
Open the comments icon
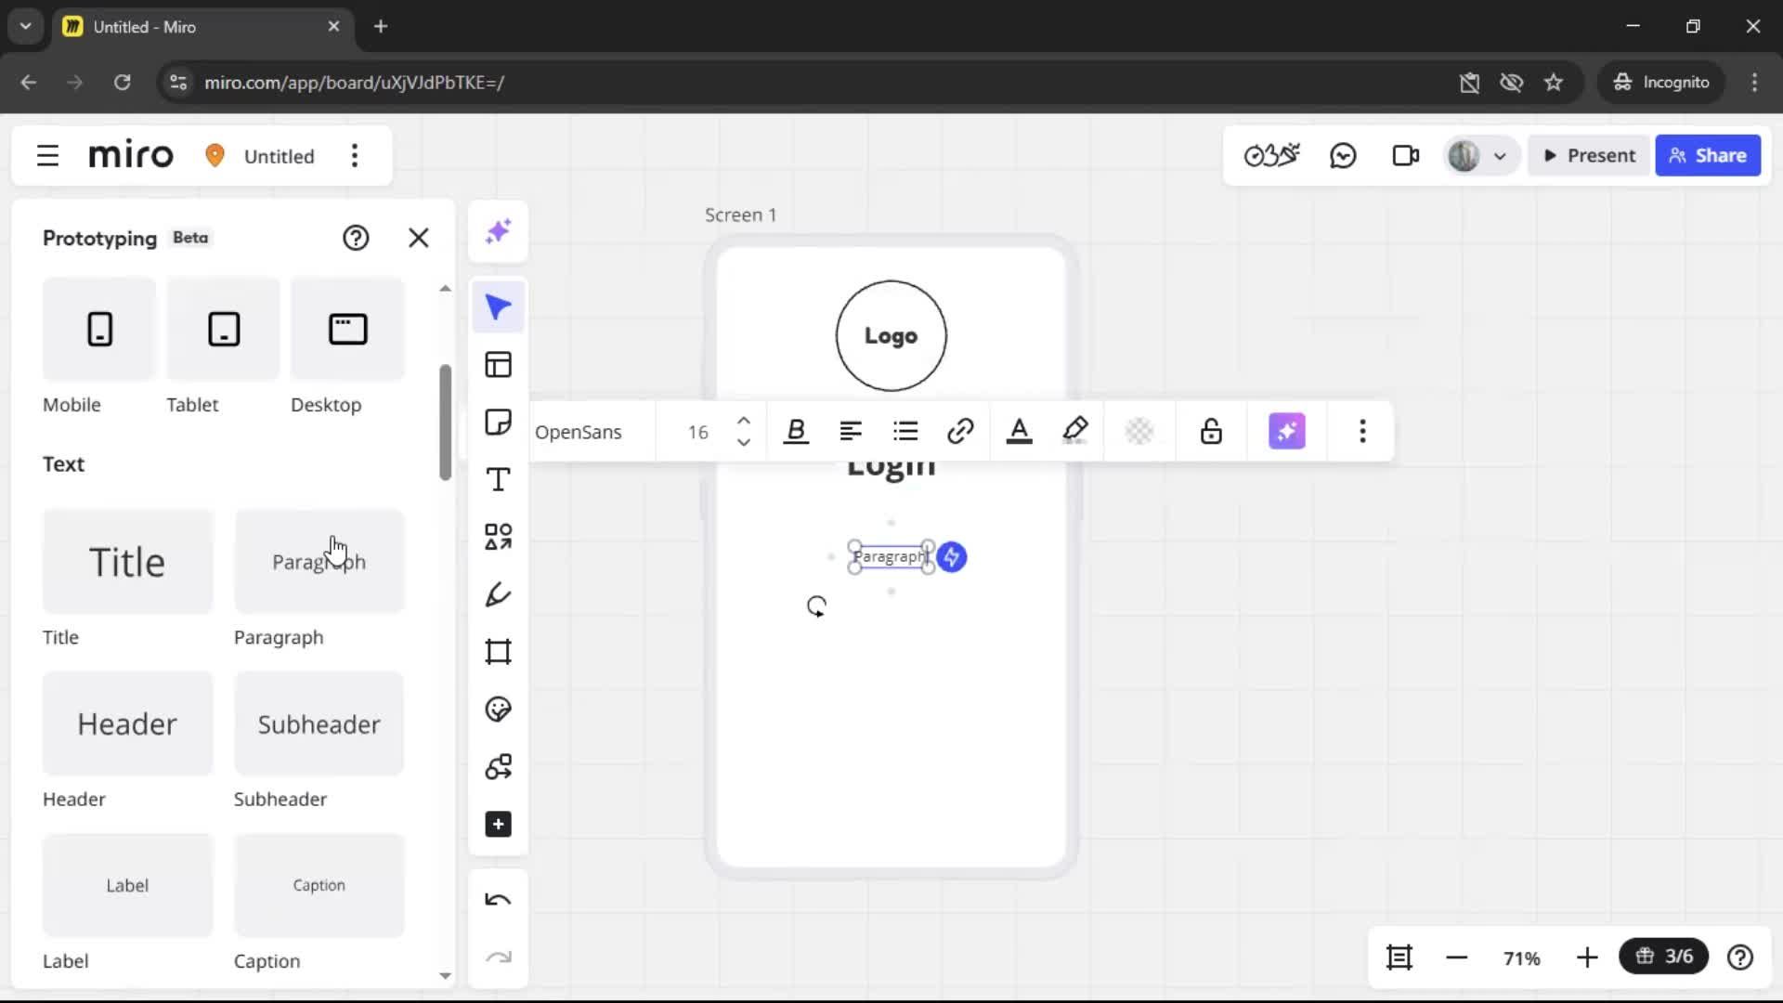[1343, 156]
